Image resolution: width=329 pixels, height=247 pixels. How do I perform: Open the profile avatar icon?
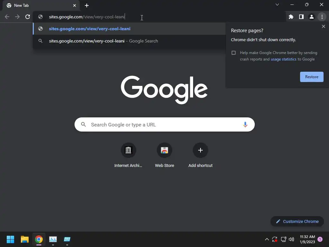pyautogui.click(x=312, y=17)
